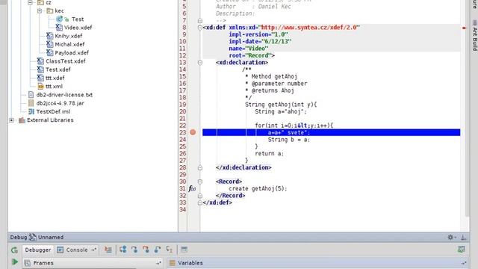Open ttt.xdef in project tree
Screen dimensions: 478x269
pos(55,78)
